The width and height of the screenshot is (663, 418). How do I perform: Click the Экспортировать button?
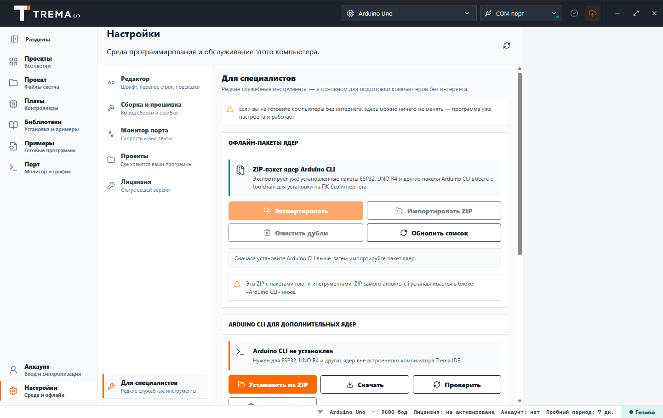(296, 211)
